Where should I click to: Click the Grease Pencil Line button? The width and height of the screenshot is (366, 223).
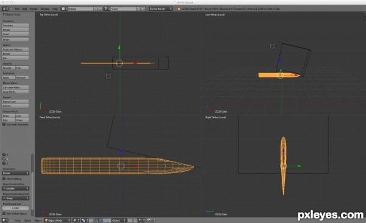pyautogui.click(x=23, y=116)
